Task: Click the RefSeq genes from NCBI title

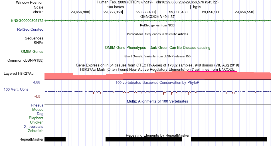Action: click(x=157, y=25)
